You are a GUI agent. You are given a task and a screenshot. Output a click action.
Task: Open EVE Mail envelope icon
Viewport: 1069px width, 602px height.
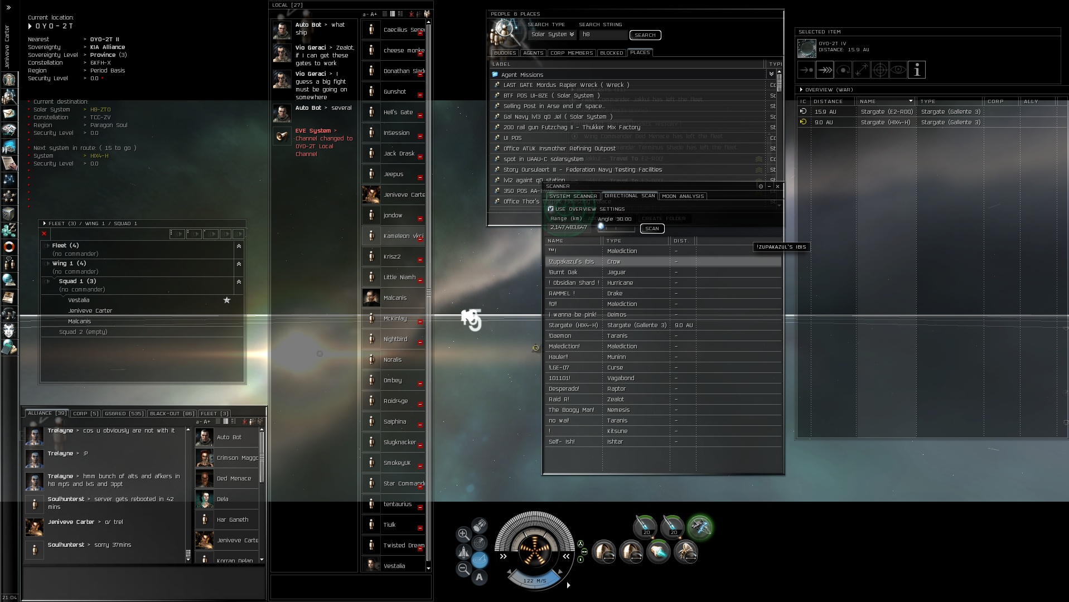pos(9,113)
